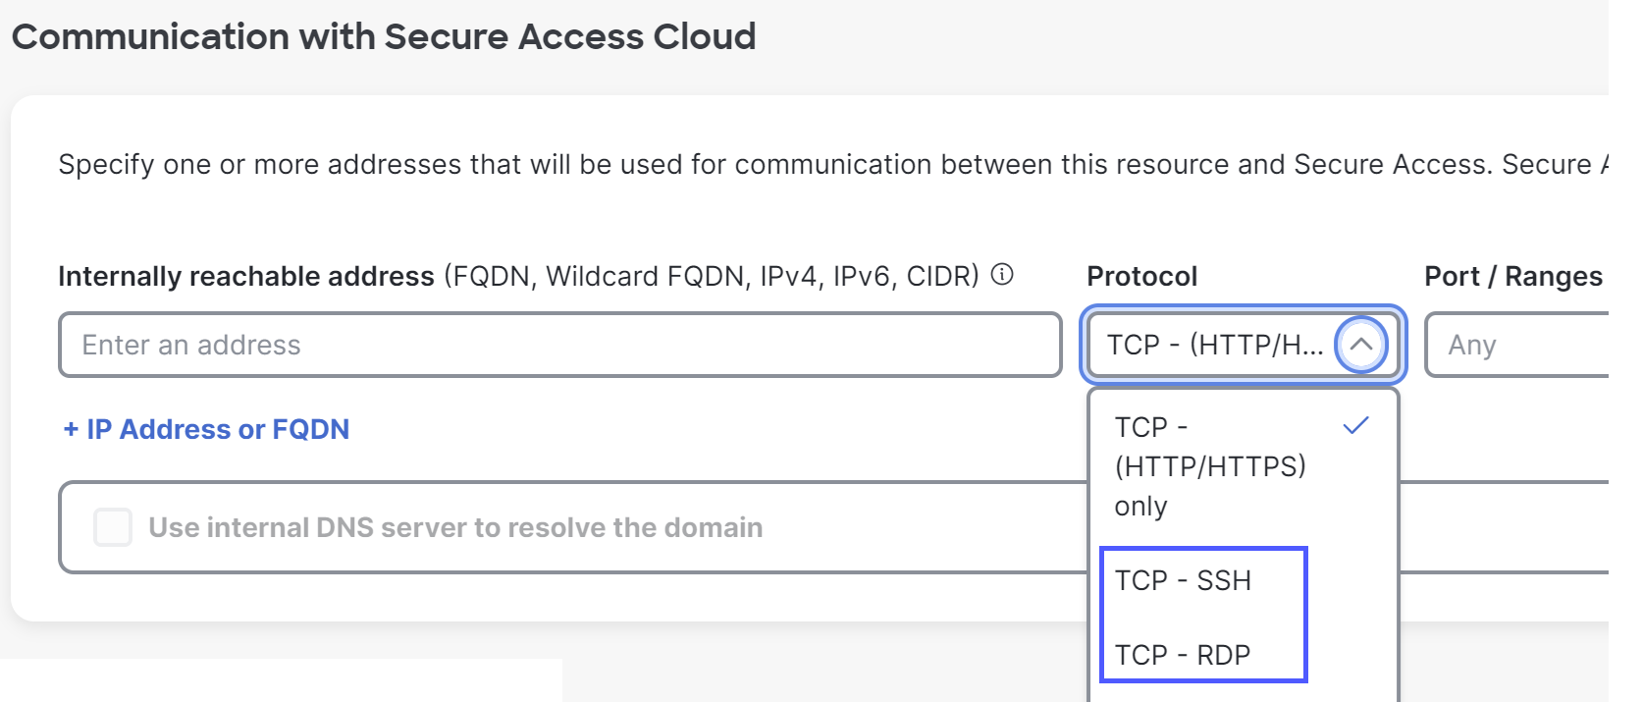1642x702 pixels.
Task: Click the Protocol field label
Action: point(1142,276)
